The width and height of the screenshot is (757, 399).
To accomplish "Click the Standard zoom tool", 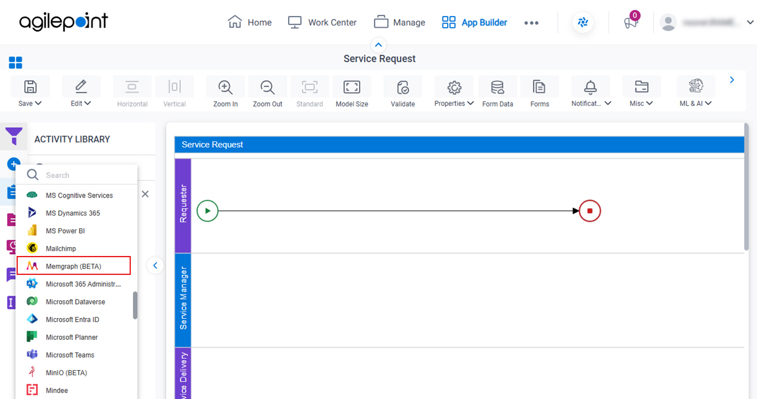I will 309,87.
